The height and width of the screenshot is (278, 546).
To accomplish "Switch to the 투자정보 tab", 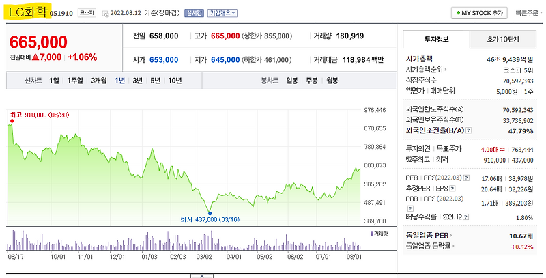I will pyautogui.click(x=436, y=40).
